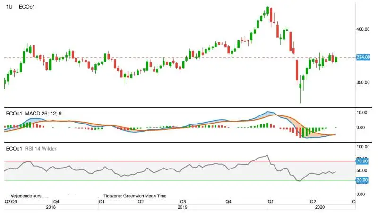Click the 2020 year label on time axis
Screen dimensions: 378x213
click(320, 207)
